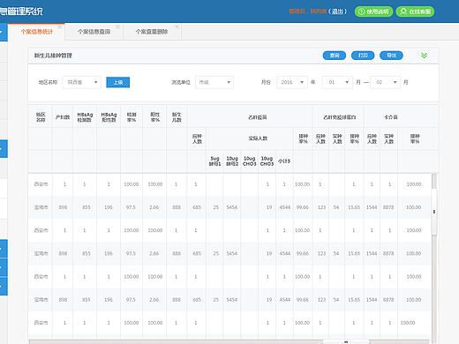Close the 个案信息统计 tab
This screenshot has width=459, height=344.
60,27
